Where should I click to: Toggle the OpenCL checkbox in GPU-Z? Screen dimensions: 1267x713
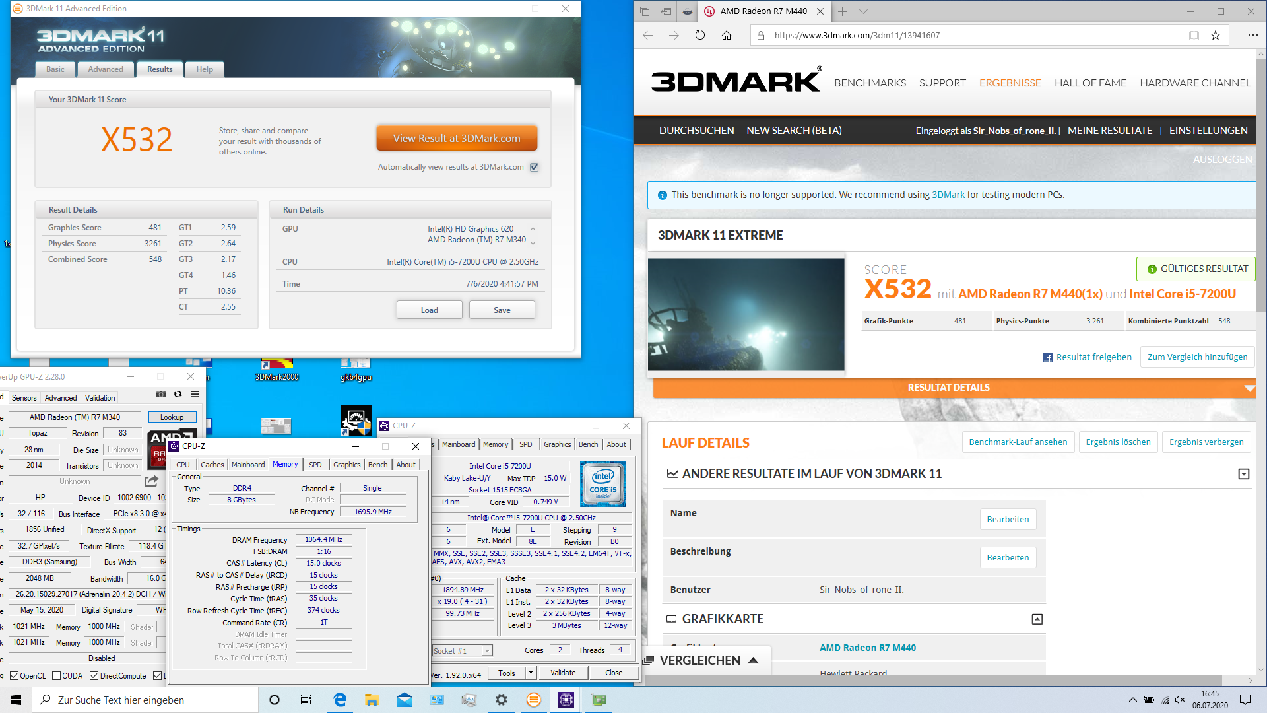pos(15,675)
